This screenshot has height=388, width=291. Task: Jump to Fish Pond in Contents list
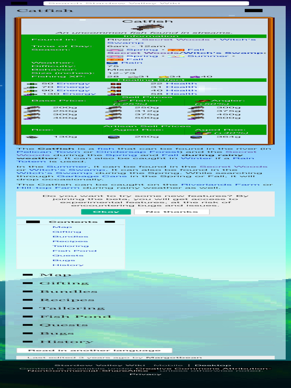click(75, 251)
